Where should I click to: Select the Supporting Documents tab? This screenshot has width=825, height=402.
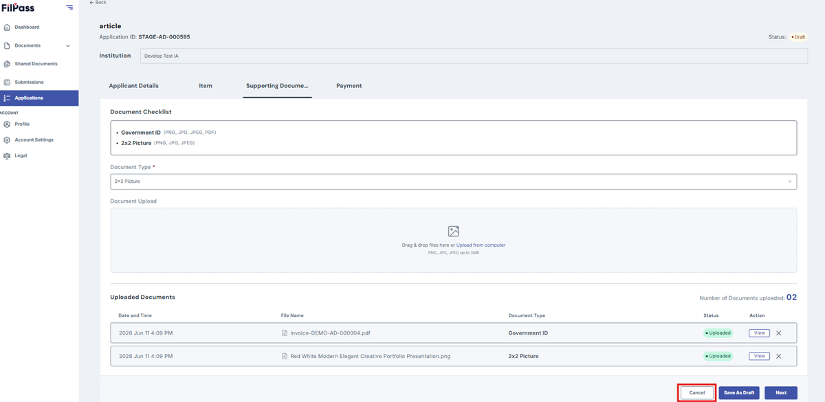[x=277, y=86]
